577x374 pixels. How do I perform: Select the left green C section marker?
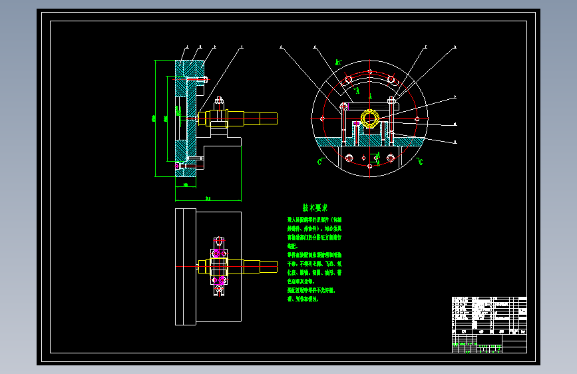click(320, 161)
